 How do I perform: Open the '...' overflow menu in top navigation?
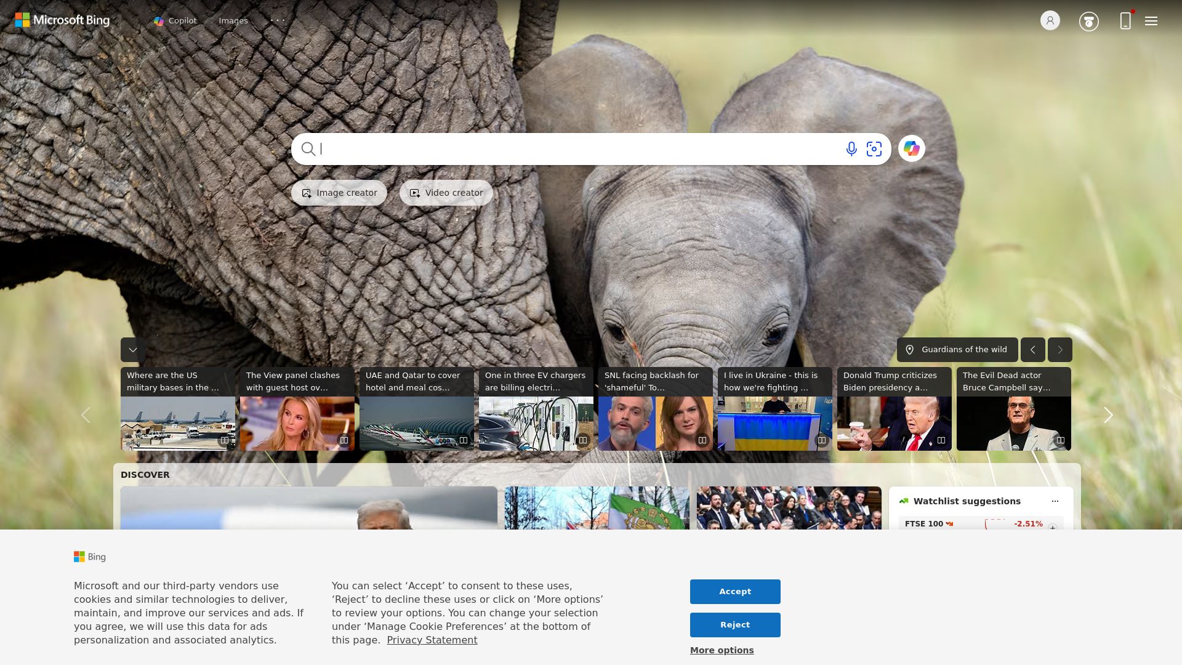click(278, 20)
